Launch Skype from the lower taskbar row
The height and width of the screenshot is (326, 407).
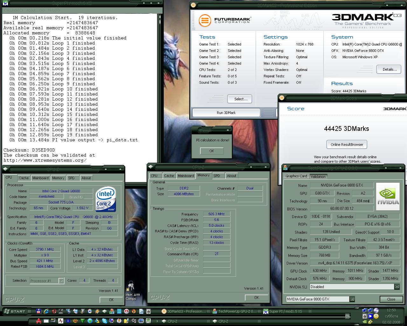coord(105,321)
